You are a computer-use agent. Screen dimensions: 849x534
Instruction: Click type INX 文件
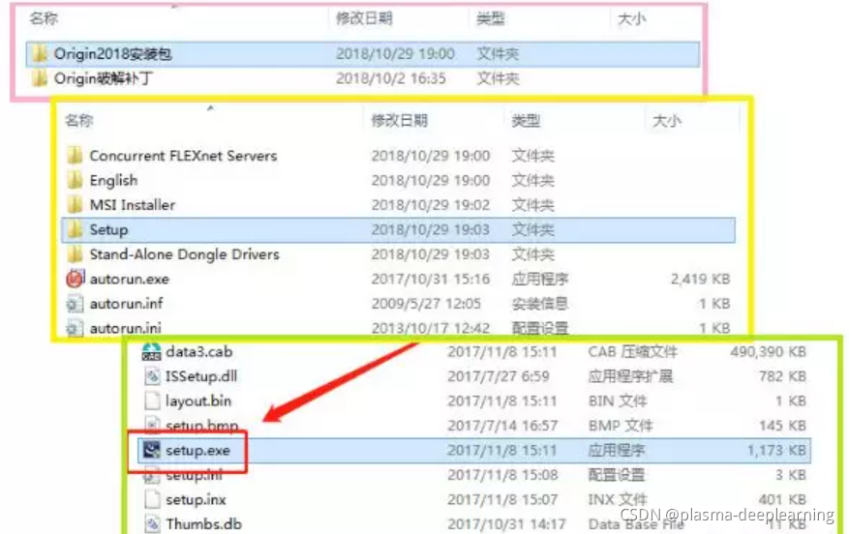tap(618, 499)
